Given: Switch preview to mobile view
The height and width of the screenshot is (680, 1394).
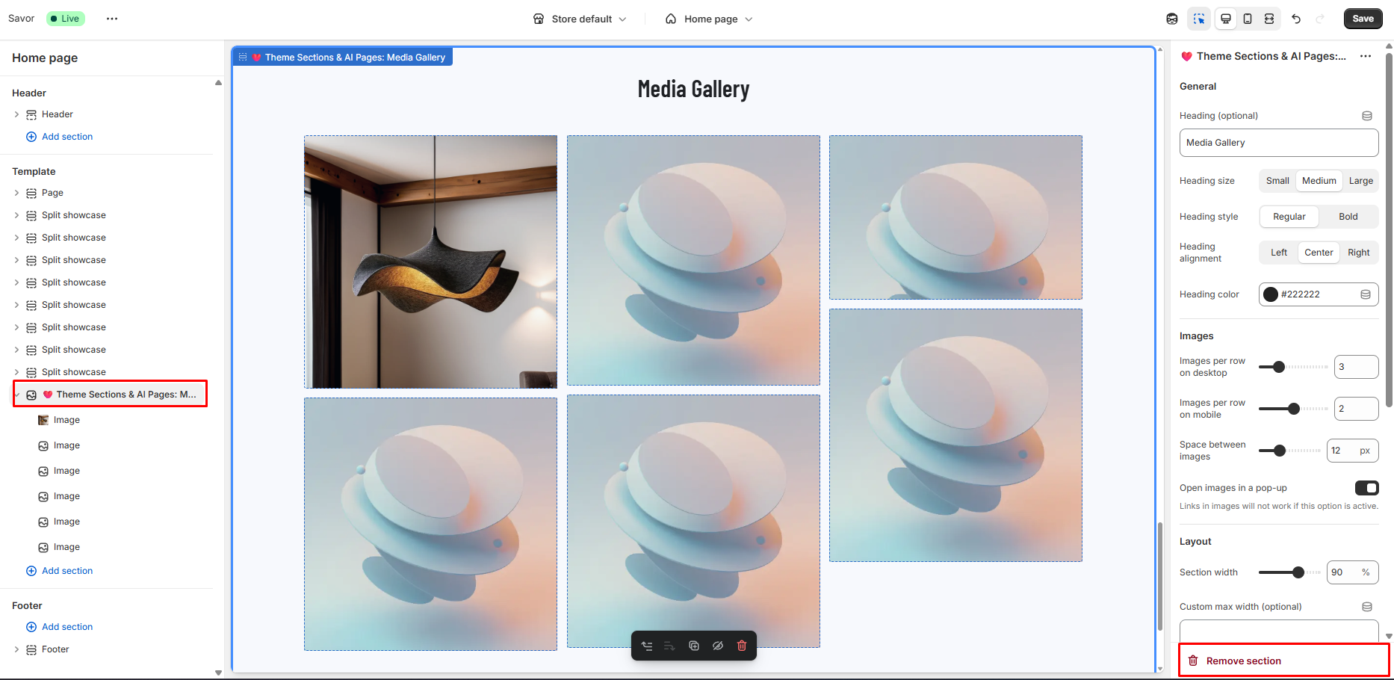Looking at the screenshot, I should (1248, 19).
